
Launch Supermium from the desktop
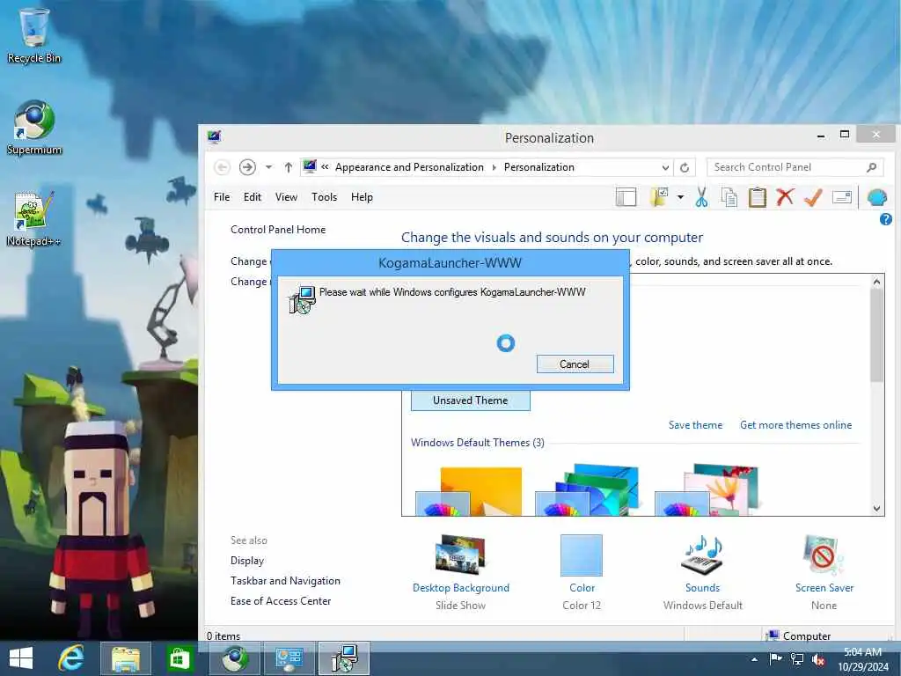[x=34, y=128]
